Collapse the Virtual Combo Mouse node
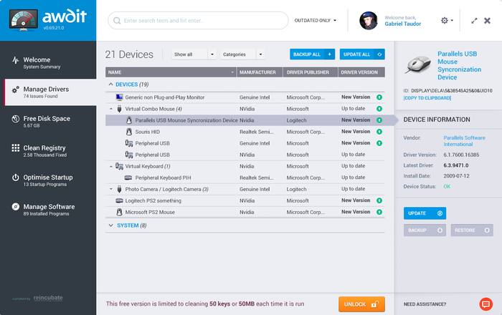The image size is (502, 315). coord(111,109)
